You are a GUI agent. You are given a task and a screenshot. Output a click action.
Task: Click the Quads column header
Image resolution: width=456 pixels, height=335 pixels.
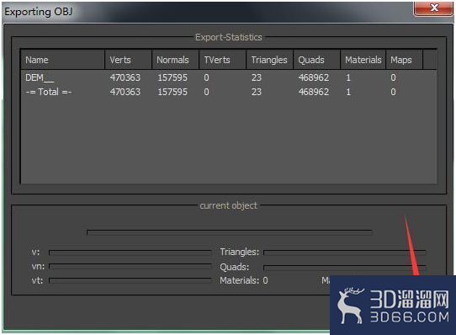(316, 60)
